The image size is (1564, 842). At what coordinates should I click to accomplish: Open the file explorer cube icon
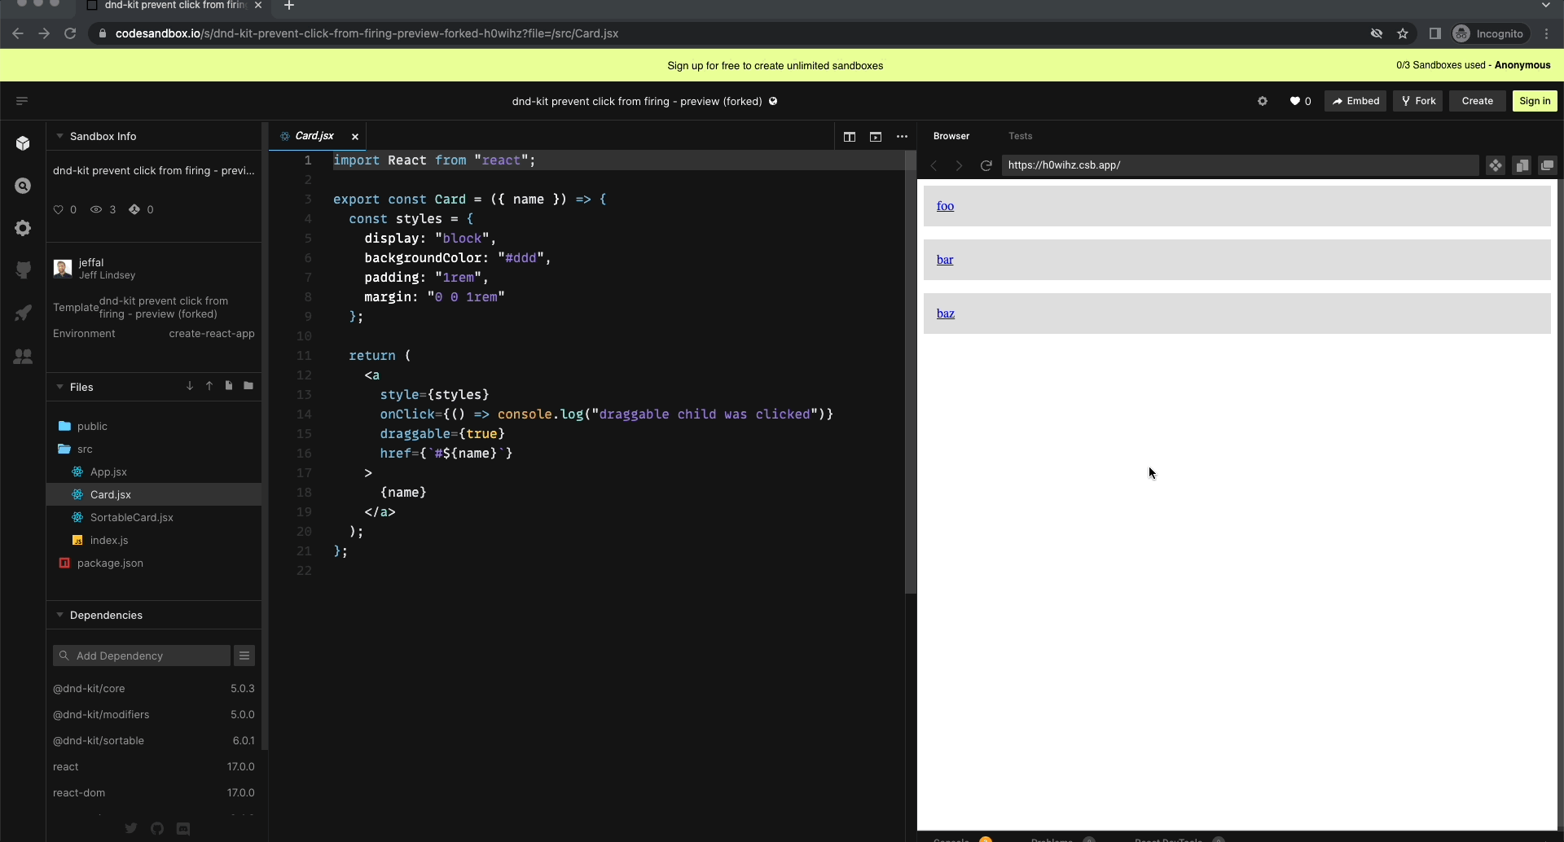(x=23, y=143)
